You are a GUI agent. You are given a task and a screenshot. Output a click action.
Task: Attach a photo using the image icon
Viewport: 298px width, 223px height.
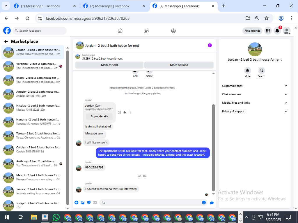83,202
